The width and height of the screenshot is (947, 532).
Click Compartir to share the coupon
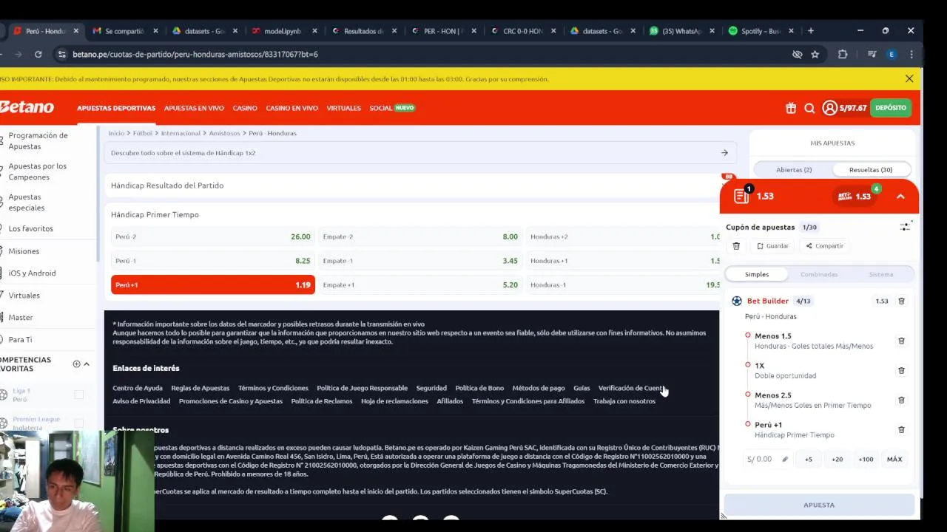click(824, 246)
